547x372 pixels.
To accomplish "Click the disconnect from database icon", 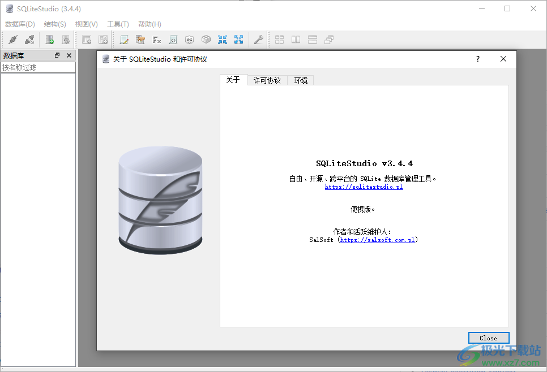I will 29,40.
